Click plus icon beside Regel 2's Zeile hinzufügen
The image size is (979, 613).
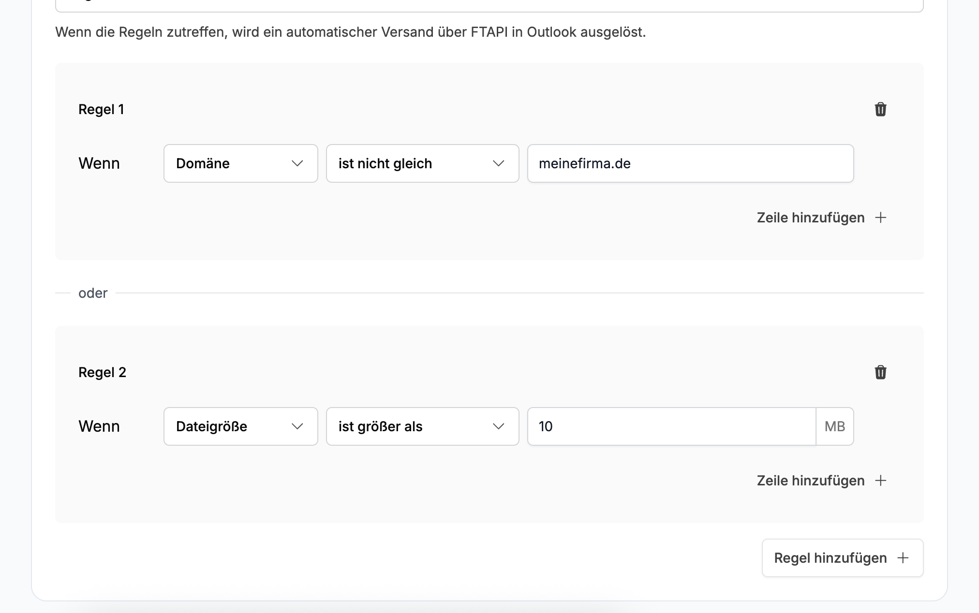coord(881,481)
